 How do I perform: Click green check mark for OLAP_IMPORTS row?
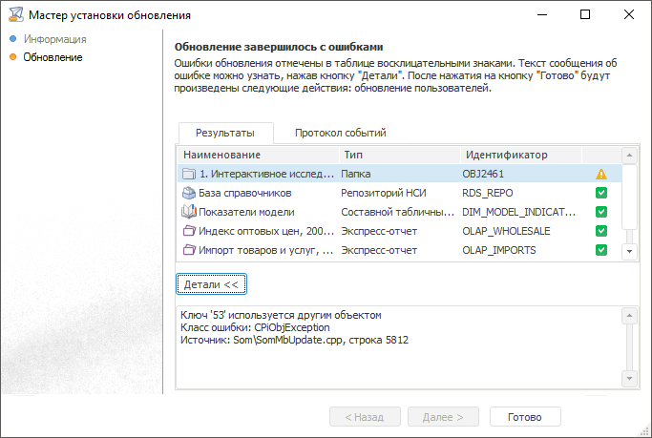(601, 250)
